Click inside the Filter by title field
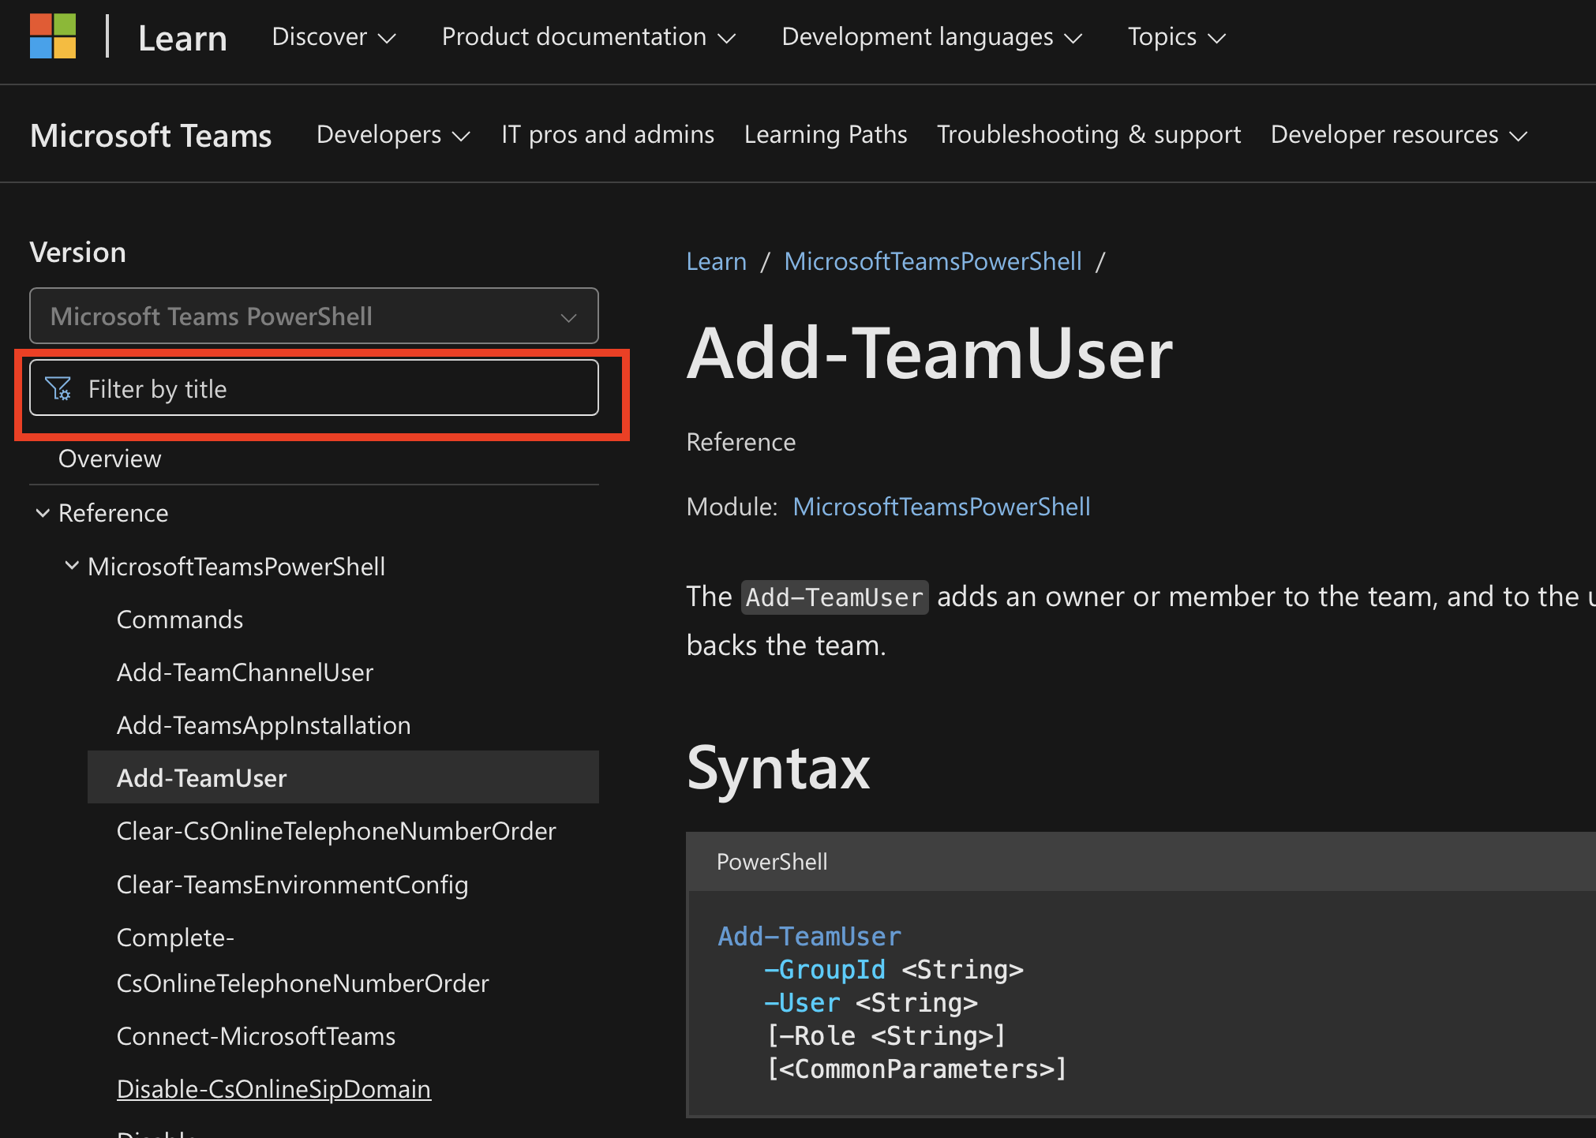 point(316,388)
